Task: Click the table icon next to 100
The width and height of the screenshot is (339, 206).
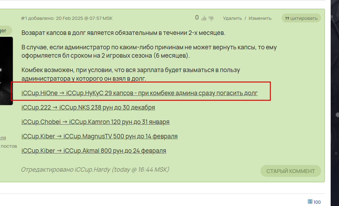Action: click(310, 202)
